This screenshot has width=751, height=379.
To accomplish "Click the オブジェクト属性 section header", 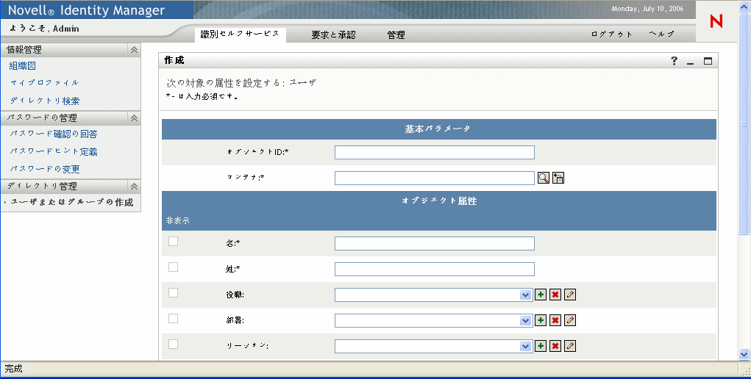I will coord(439,201).
